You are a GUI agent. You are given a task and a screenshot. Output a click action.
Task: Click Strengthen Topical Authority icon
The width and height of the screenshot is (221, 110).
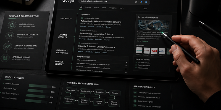click(135, 92)
